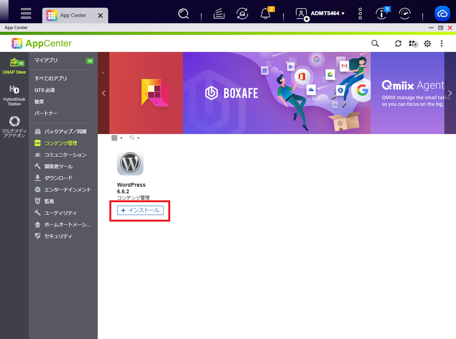The width and height of the screenshot is (456, 339).
Task: Open the grid view mode dropdown
Action: coord(117,138)
